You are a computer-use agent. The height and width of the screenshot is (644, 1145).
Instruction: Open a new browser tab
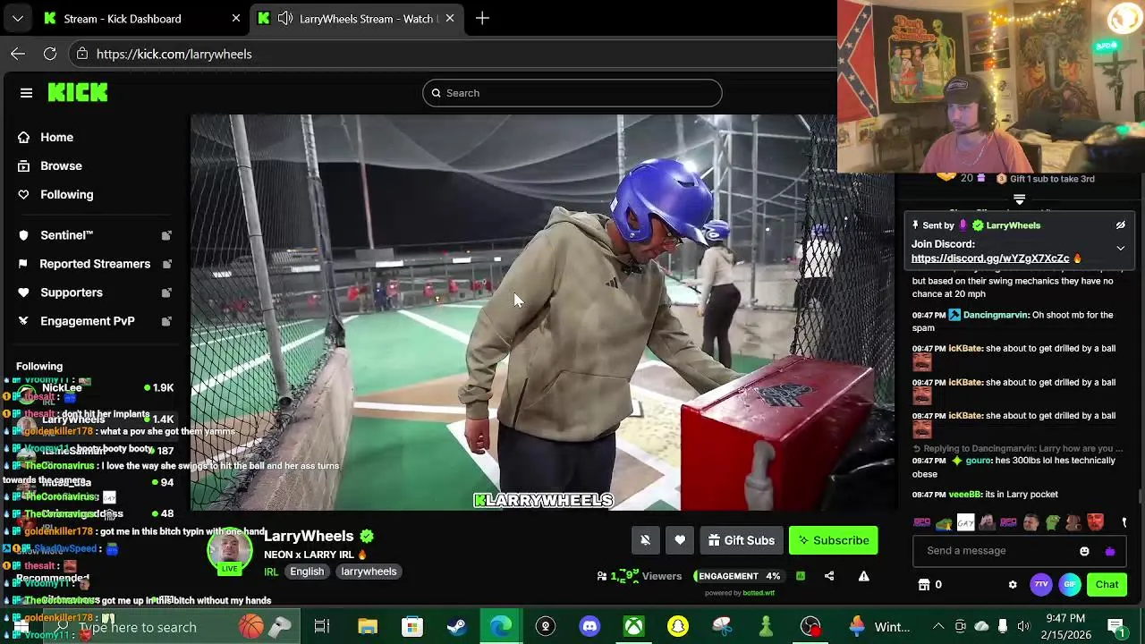(482, 18)
